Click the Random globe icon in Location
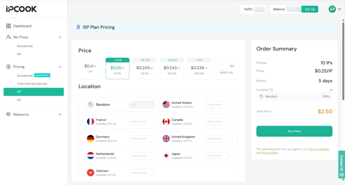 [x=90, y=104]
